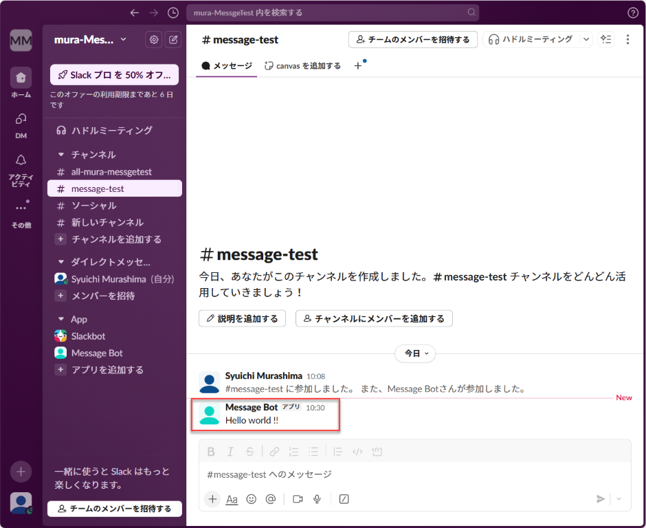This screenshot has width=646, height=528.
Task: Open the ハドルミーティング options dropdown arrow
Action: tap(586, 40)
